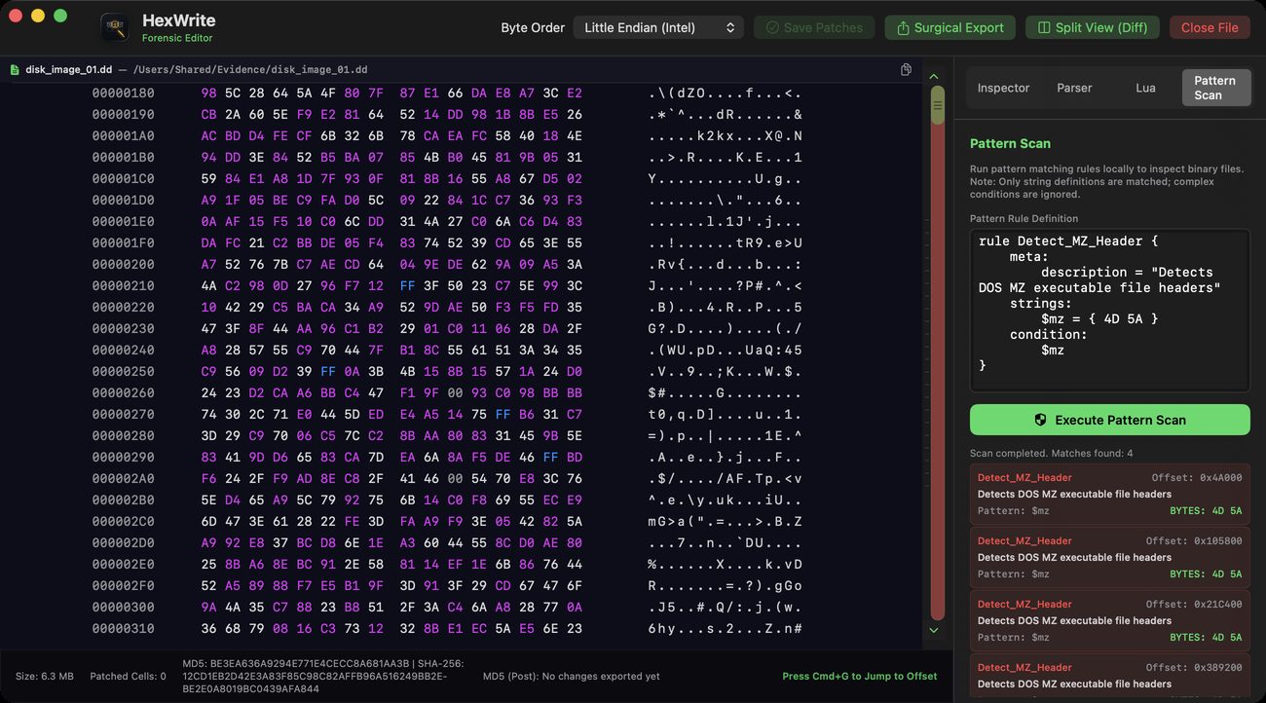Click the scroll down arrow in hex view
Image resolution: width=1266 pixels, height=703 pixels.
[x=934, y=630]
